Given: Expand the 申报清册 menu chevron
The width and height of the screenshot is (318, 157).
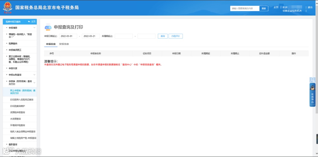Looking at the screenshot, I should [x=34, y=28].
